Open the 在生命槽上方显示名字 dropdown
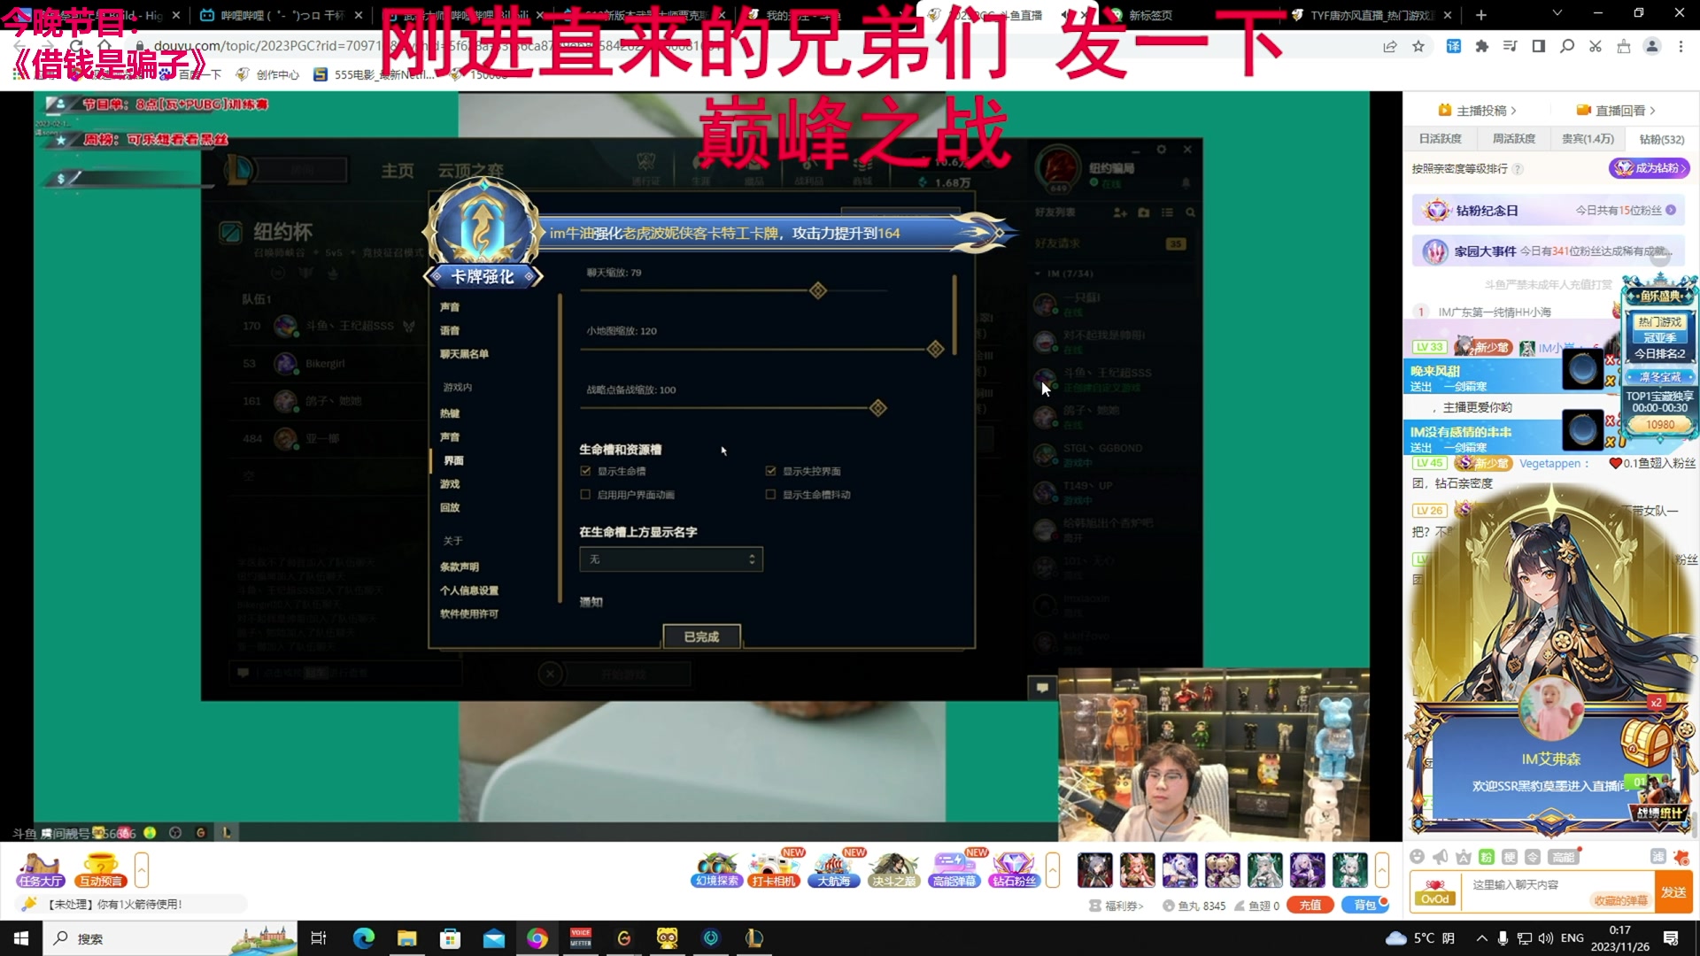This screenshot has height=956, width=1700. coord(670,559)
